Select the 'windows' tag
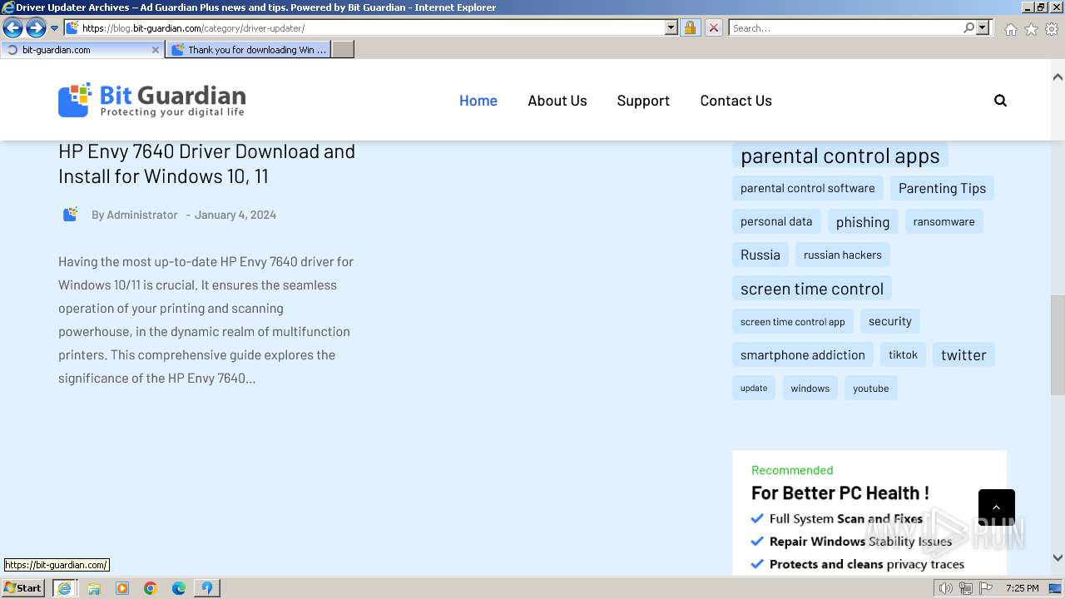This screenshot has width=1065, height=599. pos(810,388)
